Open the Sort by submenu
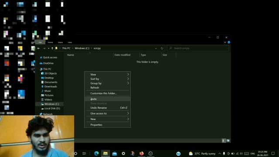The image size is (279, 157). [108, 79]
